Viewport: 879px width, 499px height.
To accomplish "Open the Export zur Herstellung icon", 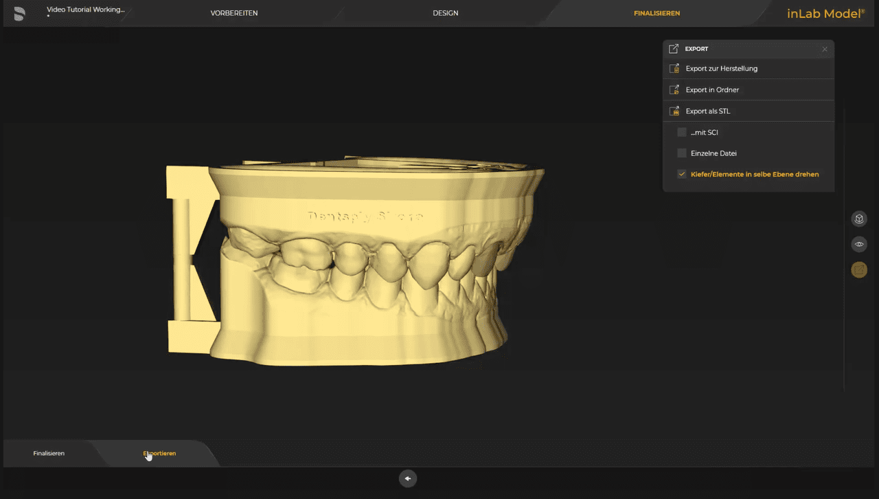I will [x=674, y=68].
